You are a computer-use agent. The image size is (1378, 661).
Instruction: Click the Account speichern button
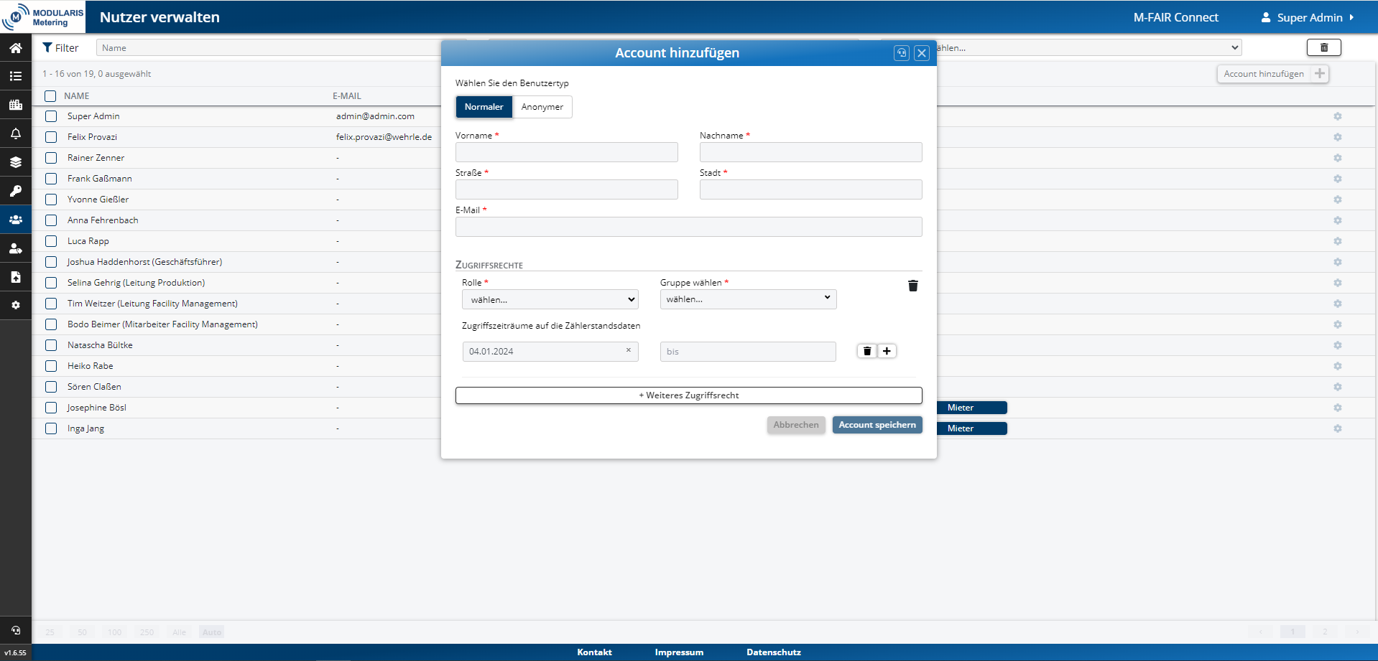[x=877, y=425]
